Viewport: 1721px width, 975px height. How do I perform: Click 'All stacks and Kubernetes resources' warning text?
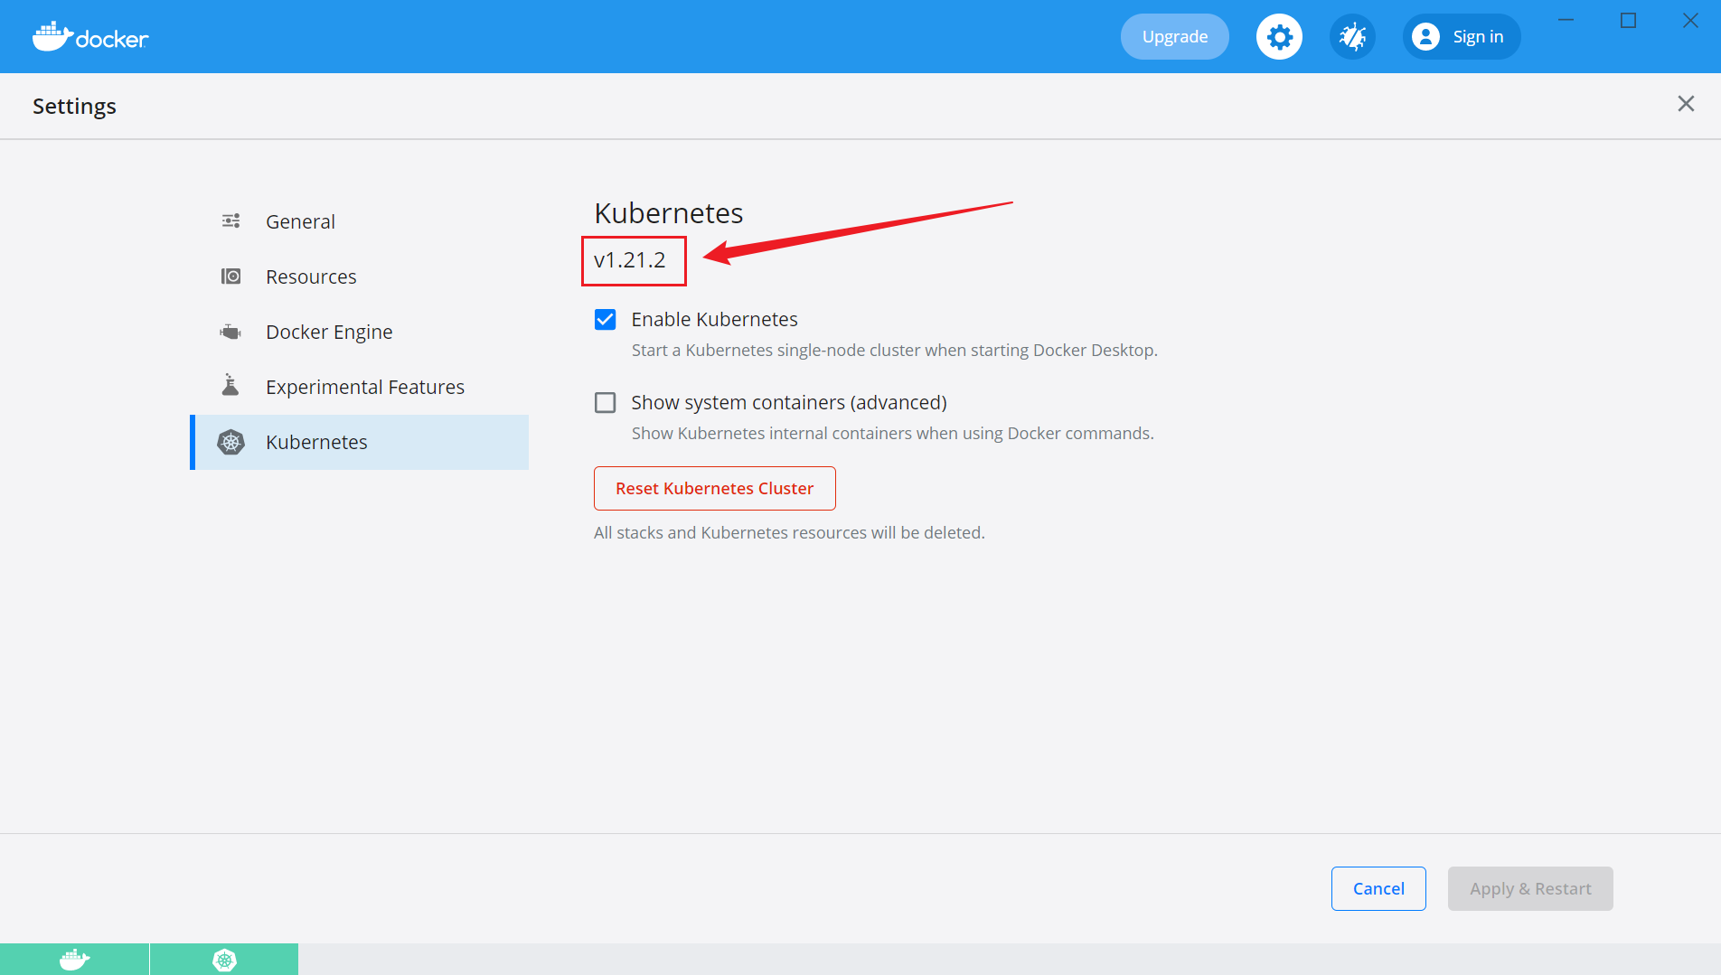[x=789, y=533]
